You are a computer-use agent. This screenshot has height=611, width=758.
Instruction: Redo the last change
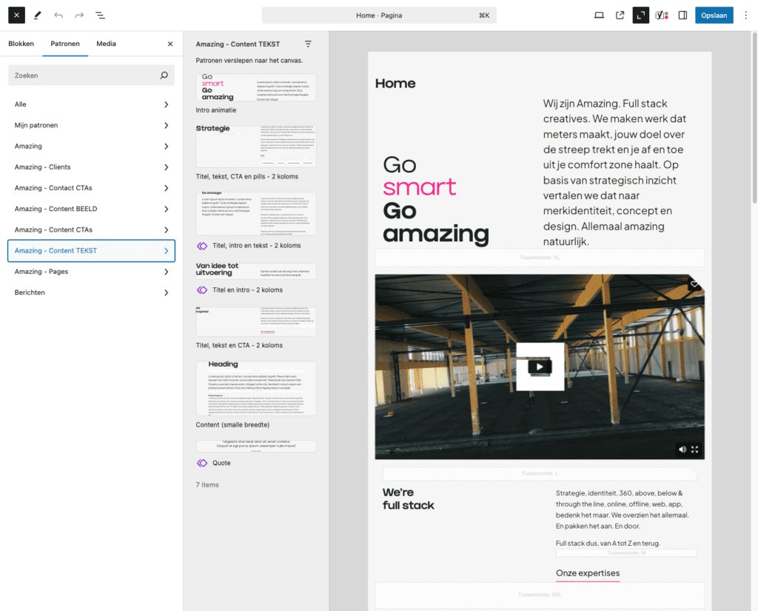pos(79,15)
